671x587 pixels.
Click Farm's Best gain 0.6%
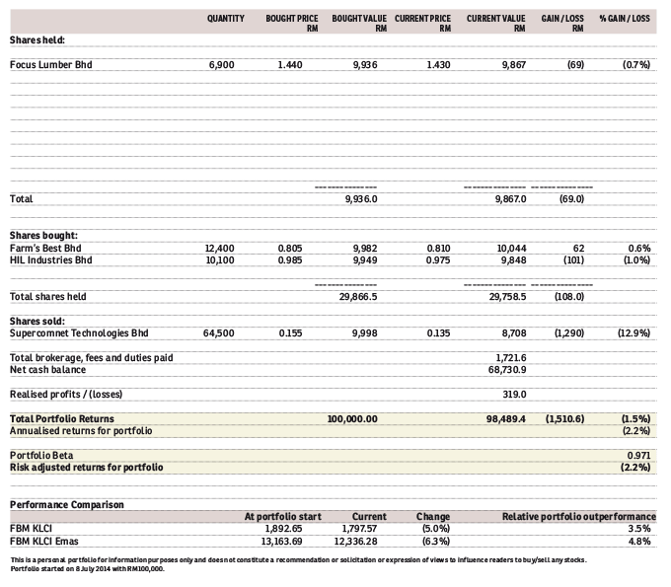pyautogui.click(x=639, y=249)
